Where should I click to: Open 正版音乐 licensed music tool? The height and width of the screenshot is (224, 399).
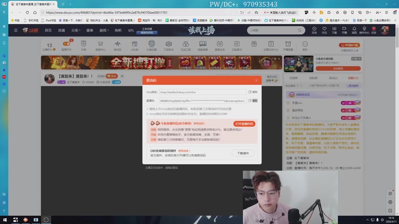(x=236, y=46)
